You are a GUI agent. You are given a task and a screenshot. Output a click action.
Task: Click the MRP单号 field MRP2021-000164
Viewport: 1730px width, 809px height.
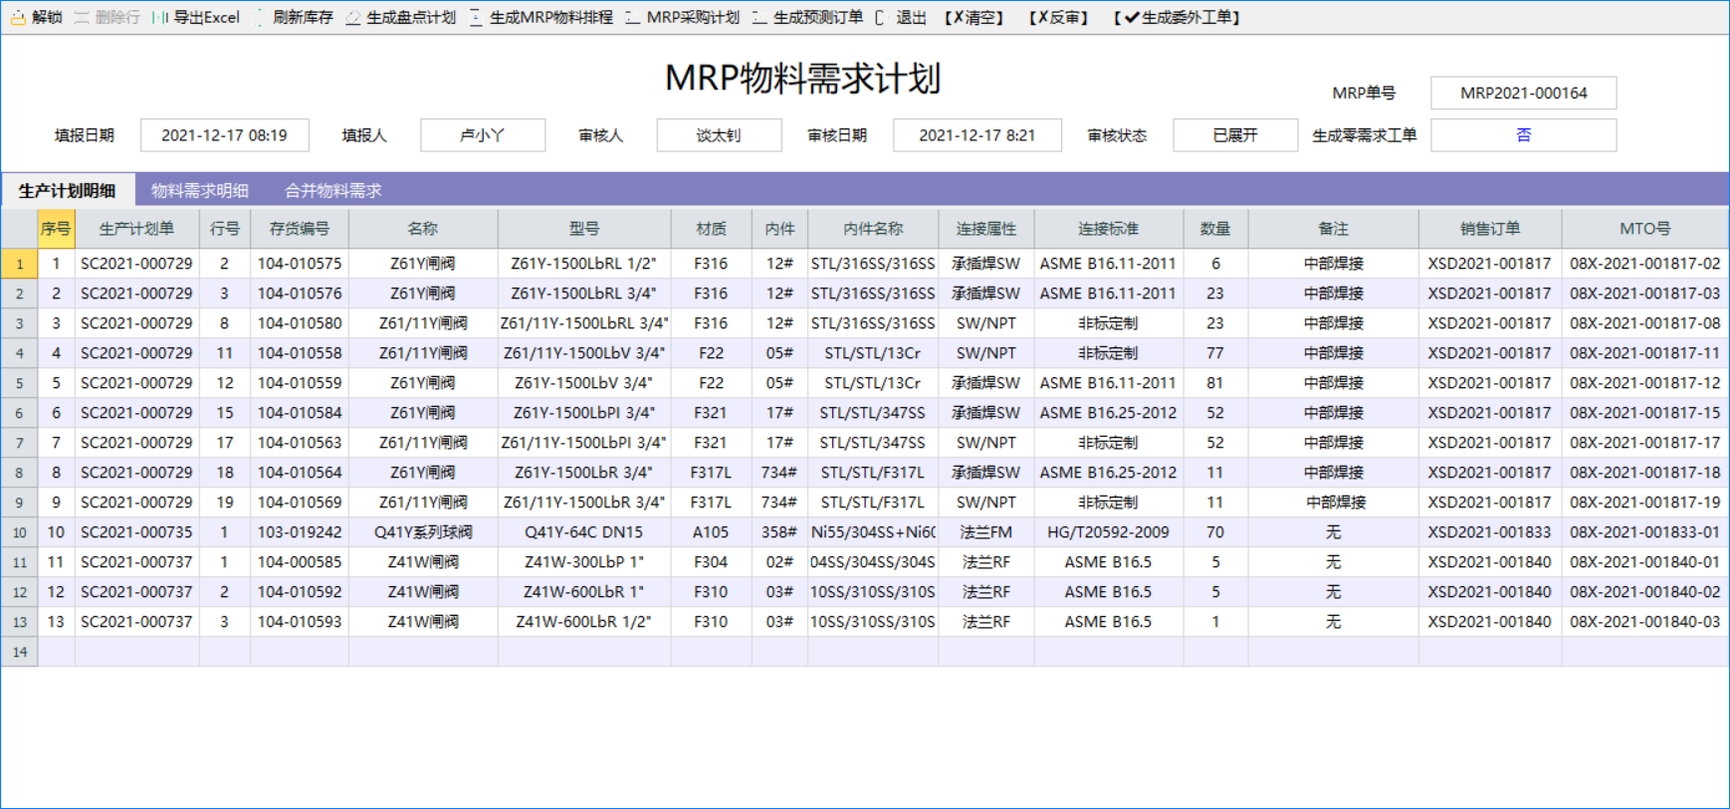[x=1523, y=93]
